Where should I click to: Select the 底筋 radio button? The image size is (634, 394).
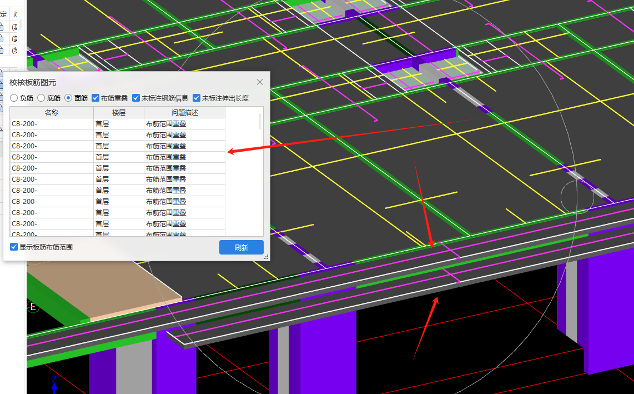[41, 98]
